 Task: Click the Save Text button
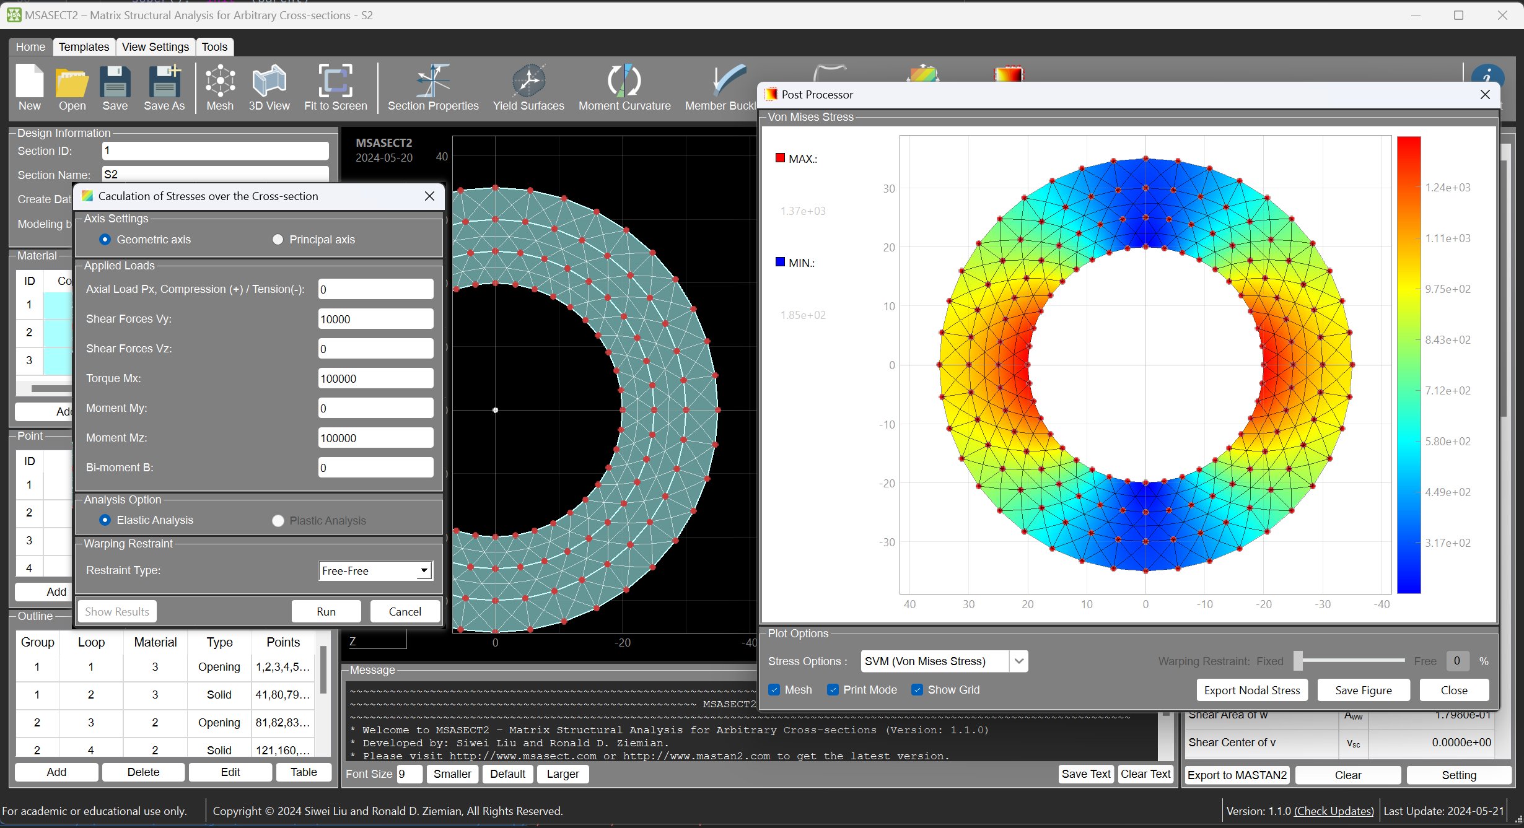(1085, 774)
